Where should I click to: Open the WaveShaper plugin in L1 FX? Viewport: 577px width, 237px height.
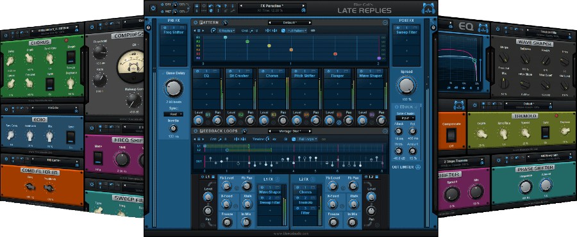pos(271,192)
